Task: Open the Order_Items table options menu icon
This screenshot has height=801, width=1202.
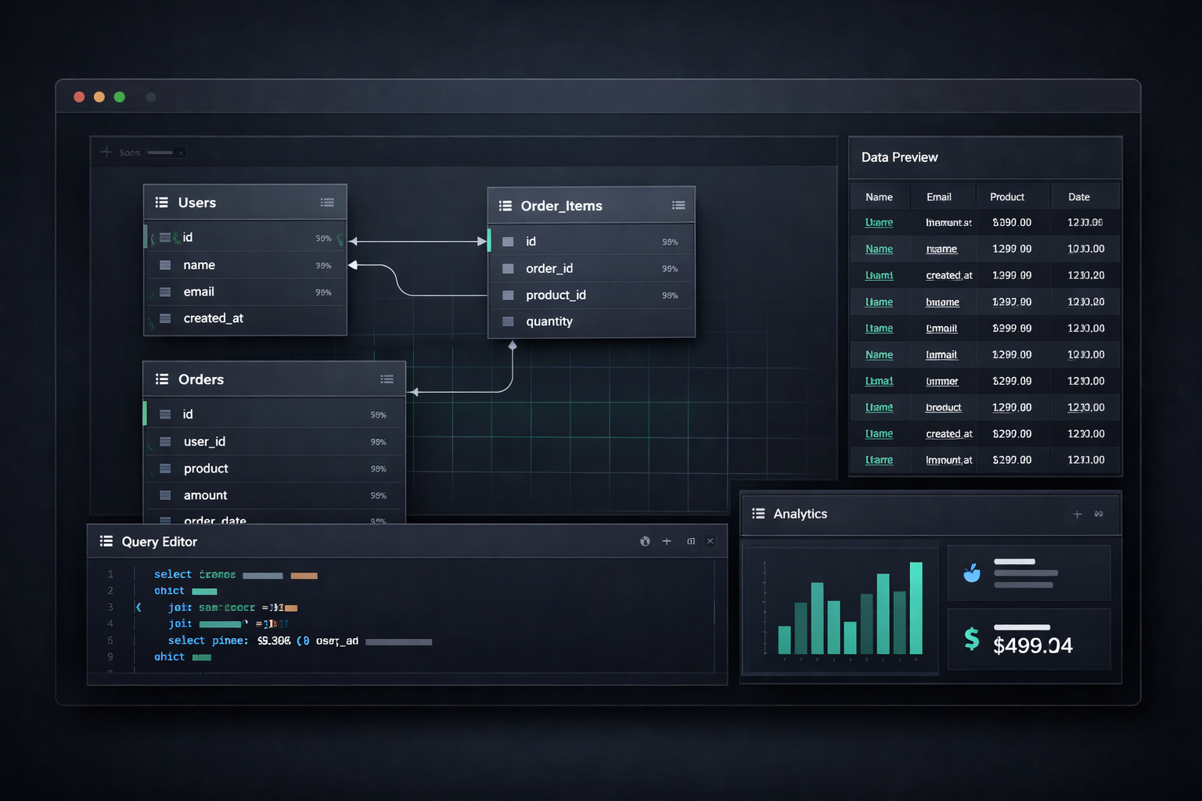Action: (678, 206)
